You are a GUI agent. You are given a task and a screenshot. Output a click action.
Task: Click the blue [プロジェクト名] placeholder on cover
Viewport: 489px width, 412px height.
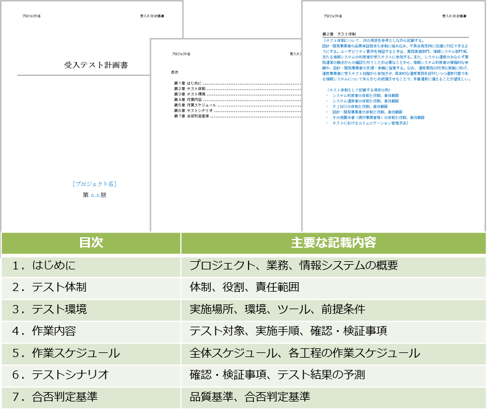tap(95, 184)
